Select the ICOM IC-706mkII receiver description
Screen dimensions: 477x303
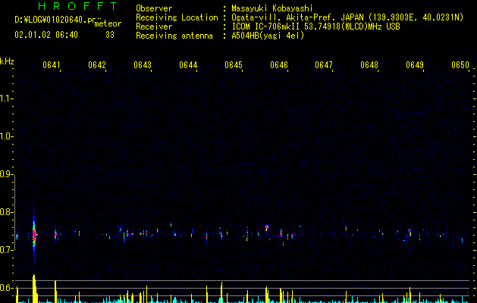click(x=315, y=27)
